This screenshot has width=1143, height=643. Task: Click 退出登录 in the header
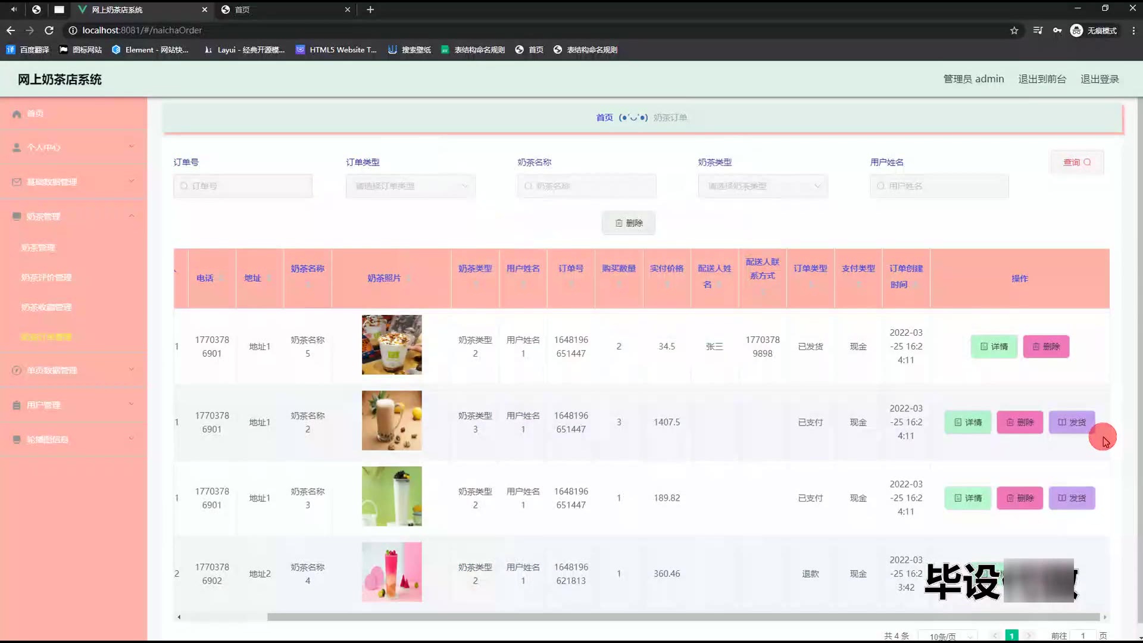pyautogui.click(x=1100, y=79)
